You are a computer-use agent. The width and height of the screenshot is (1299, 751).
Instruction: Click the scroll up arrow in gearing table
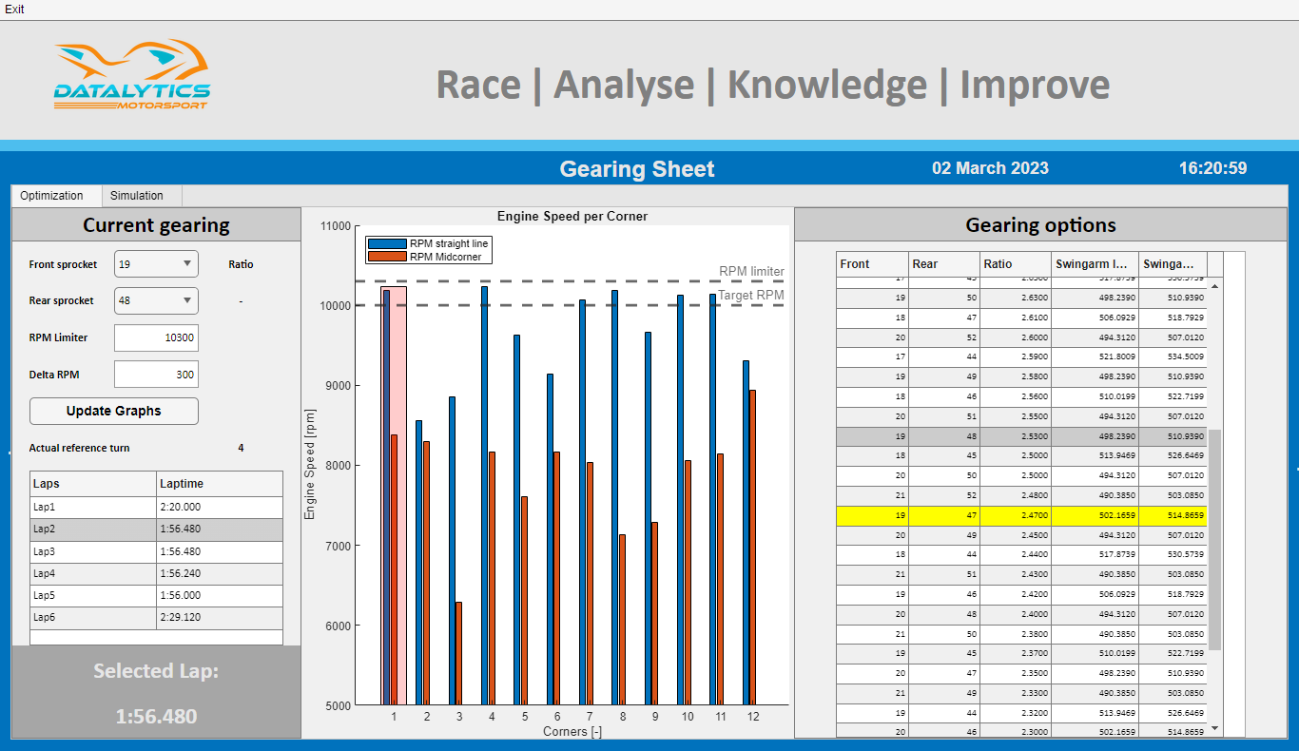(1214, 285)
